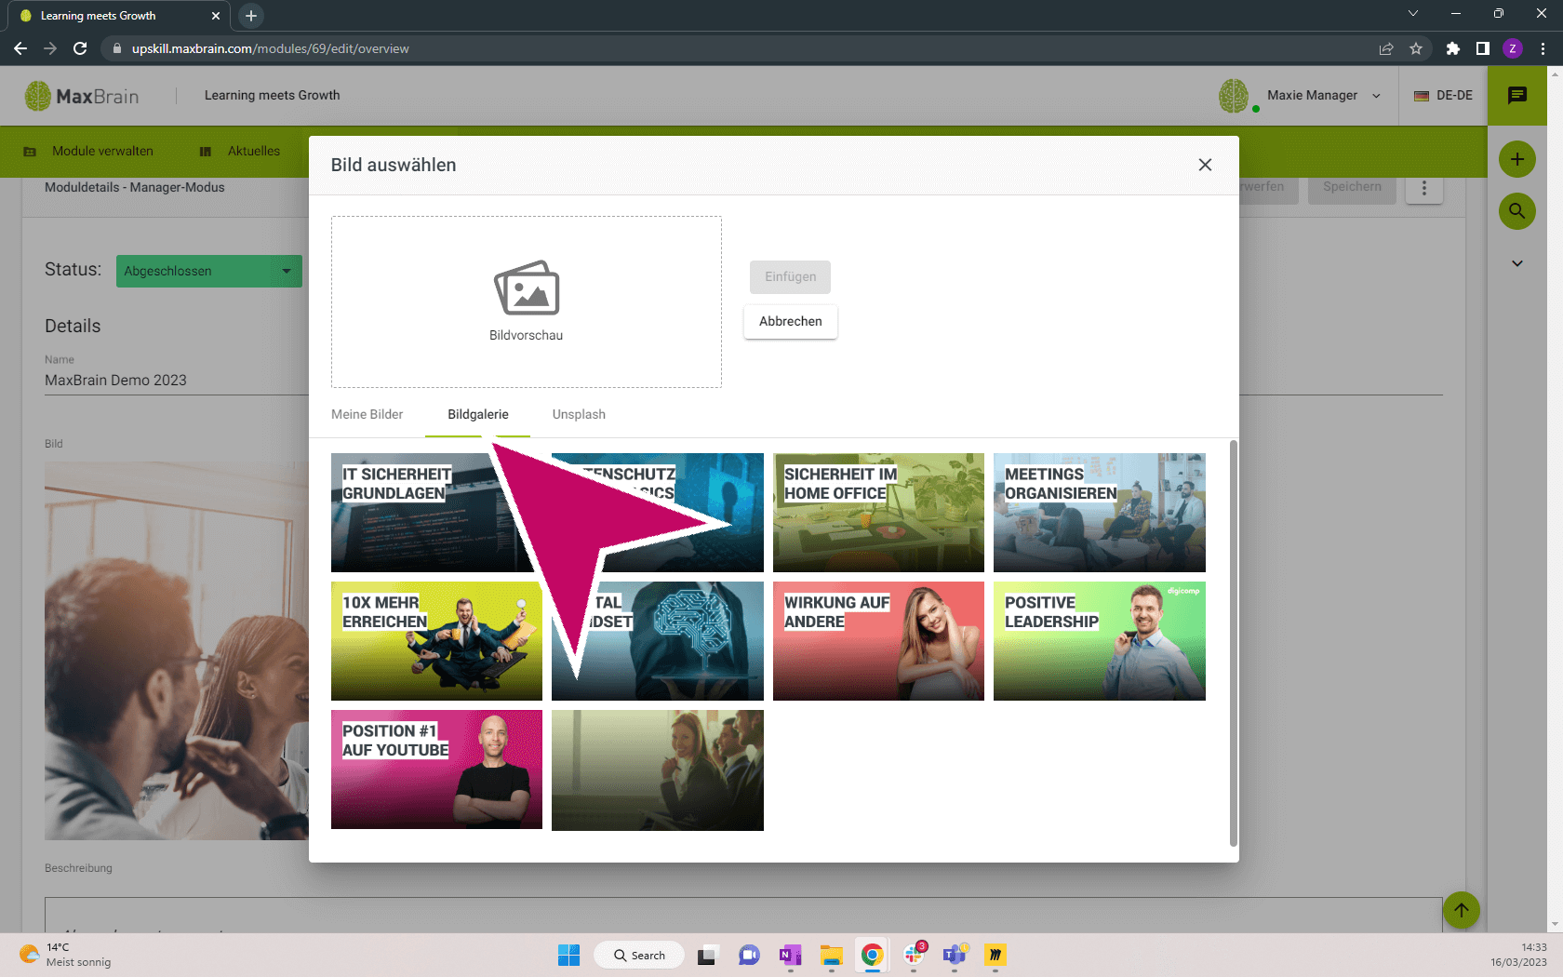Viewport: 1563px width, 977px height.
Task: Open the chat messages icon
Action: click(x=1517, y=96)
